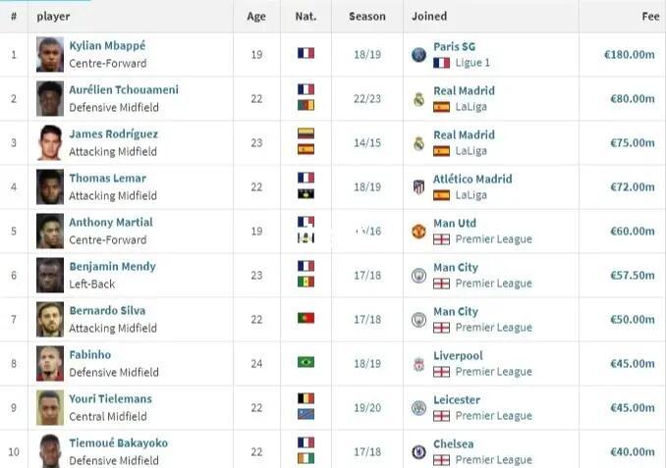Click the Brazil flag in Fabinho's row
Screen dimensions: 666x468
pos(305,362)
